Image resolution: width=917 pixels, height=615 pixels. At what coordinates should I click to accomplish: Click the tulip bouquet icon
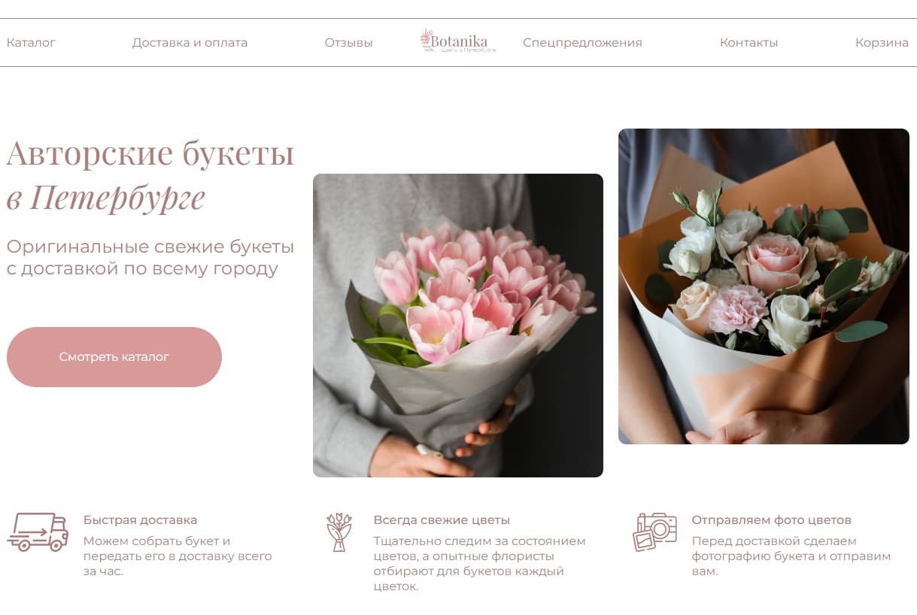(339, 532)
